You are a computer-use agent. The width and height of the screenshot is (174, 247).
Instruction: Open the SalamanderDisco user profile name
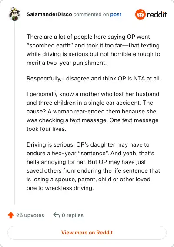click(49, 14)
